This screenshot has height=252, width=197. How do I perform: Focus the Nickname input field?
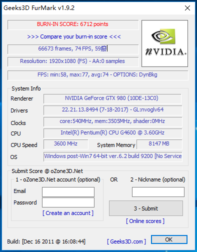158,192
